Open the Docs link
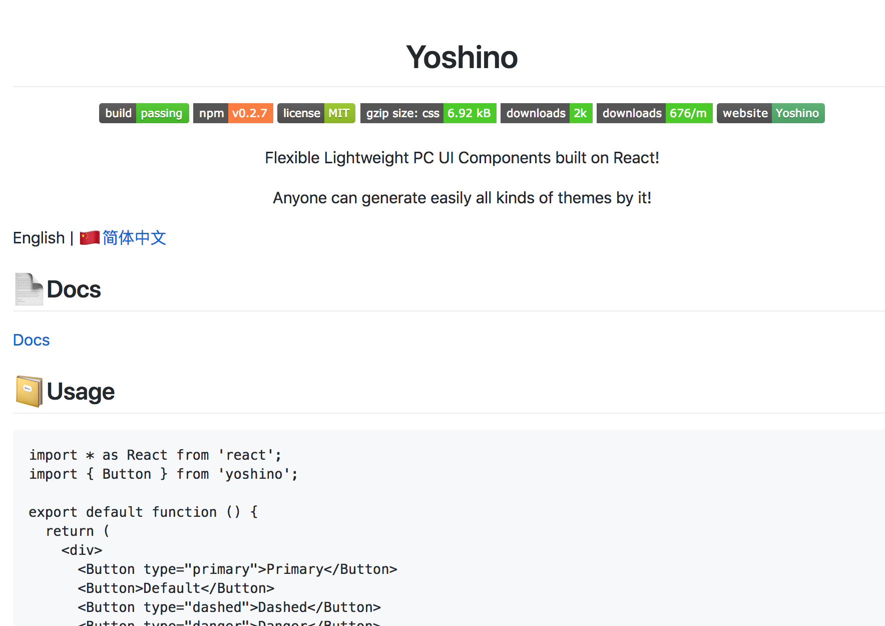This screenshot has height=626, width=885. pos(31,340)
